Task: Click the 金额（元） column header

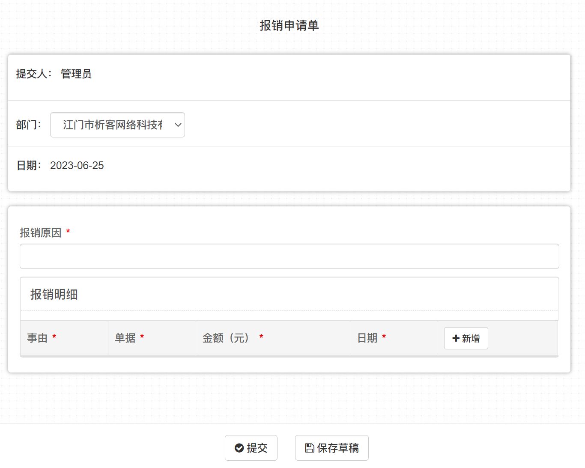Action: (226, 338)
